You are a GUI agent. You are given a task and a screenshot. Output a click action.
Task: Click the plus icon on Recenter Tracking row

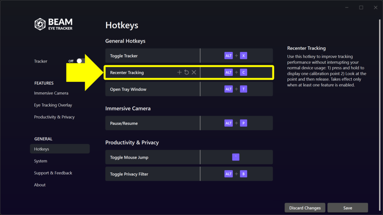[179, 72]
